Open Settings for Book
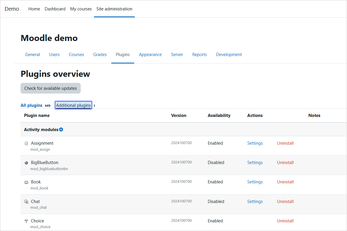This screenshot has width=347, height=231. point(255,182)
